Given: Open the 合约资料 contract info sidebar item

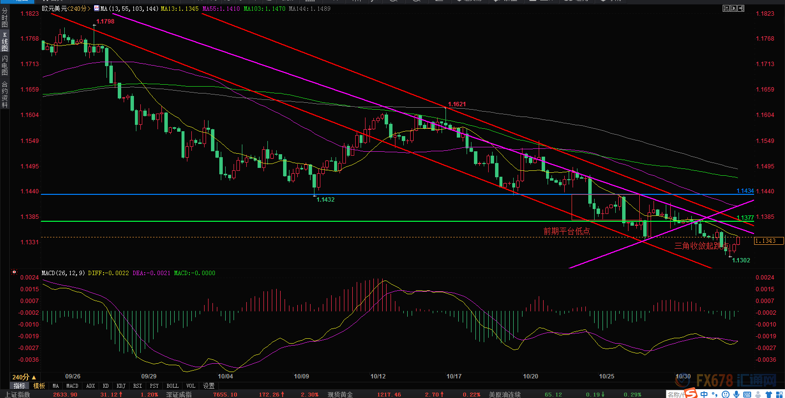Looking at the screenshot, I should tap(4, 94).
